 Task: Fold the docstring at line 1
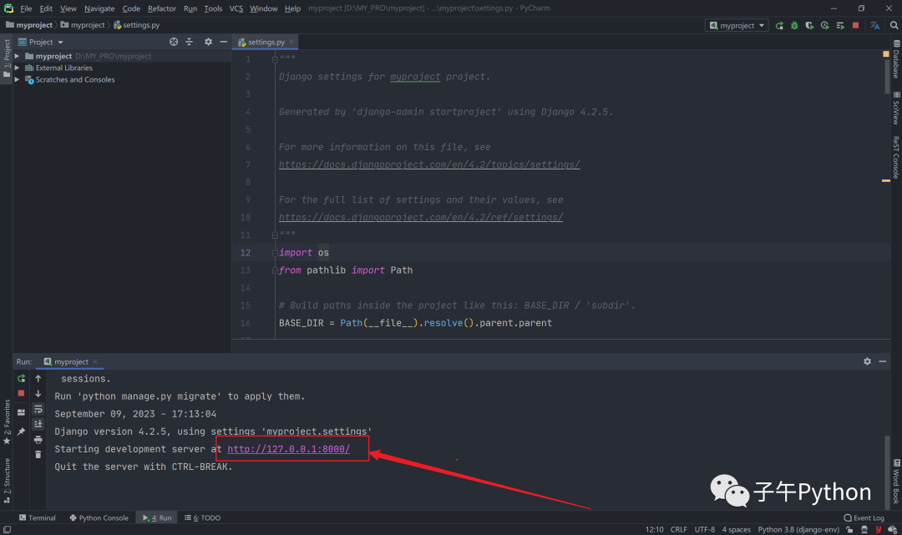tap(275, 59)
